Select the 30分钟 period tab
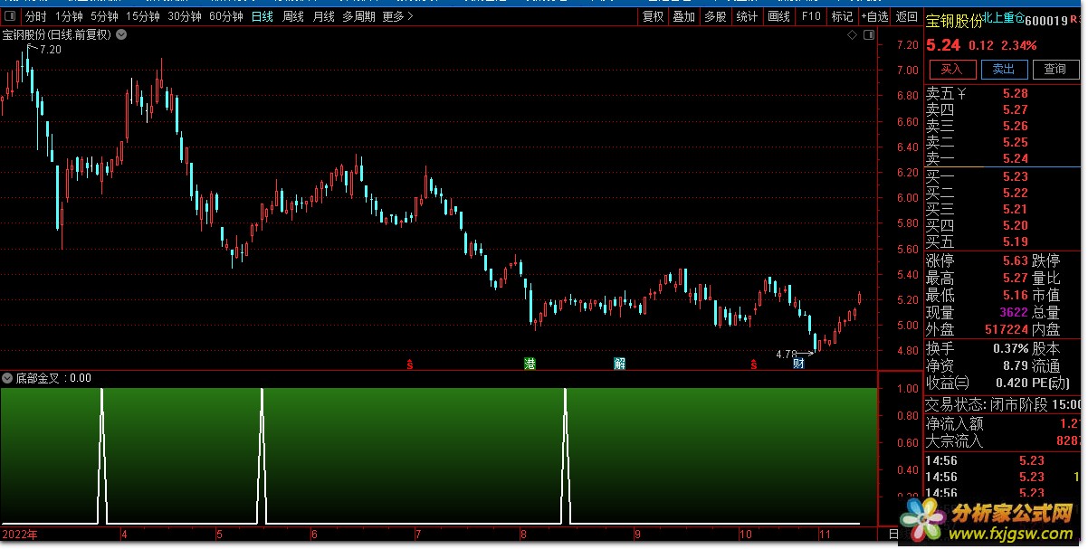Screen dimensions: 1088x549 [x=185, y=16]
